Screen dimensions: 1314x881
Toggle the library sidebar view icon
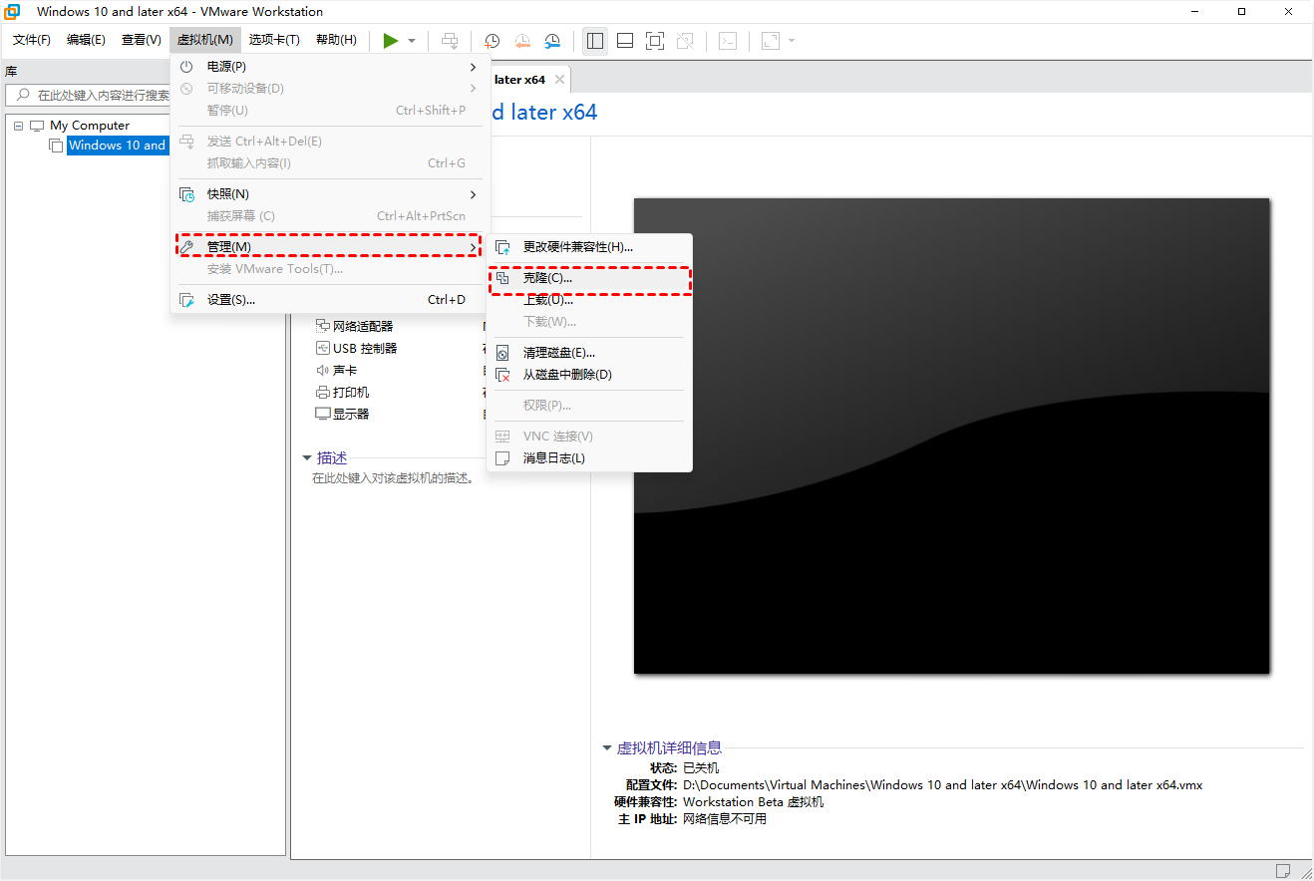(595, 41)
